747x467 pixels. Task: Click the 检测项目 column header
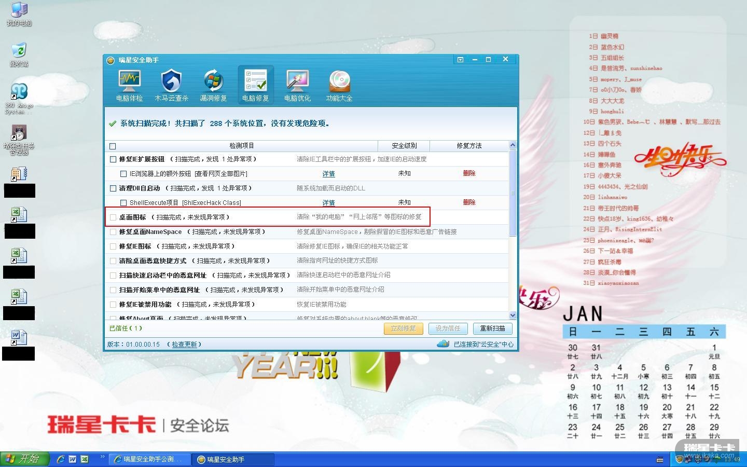coord(242,146)
